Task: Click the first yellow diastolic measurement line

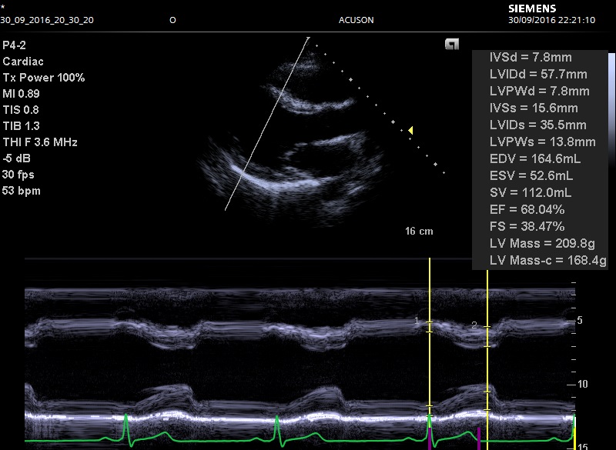Action: pos(430,362)
